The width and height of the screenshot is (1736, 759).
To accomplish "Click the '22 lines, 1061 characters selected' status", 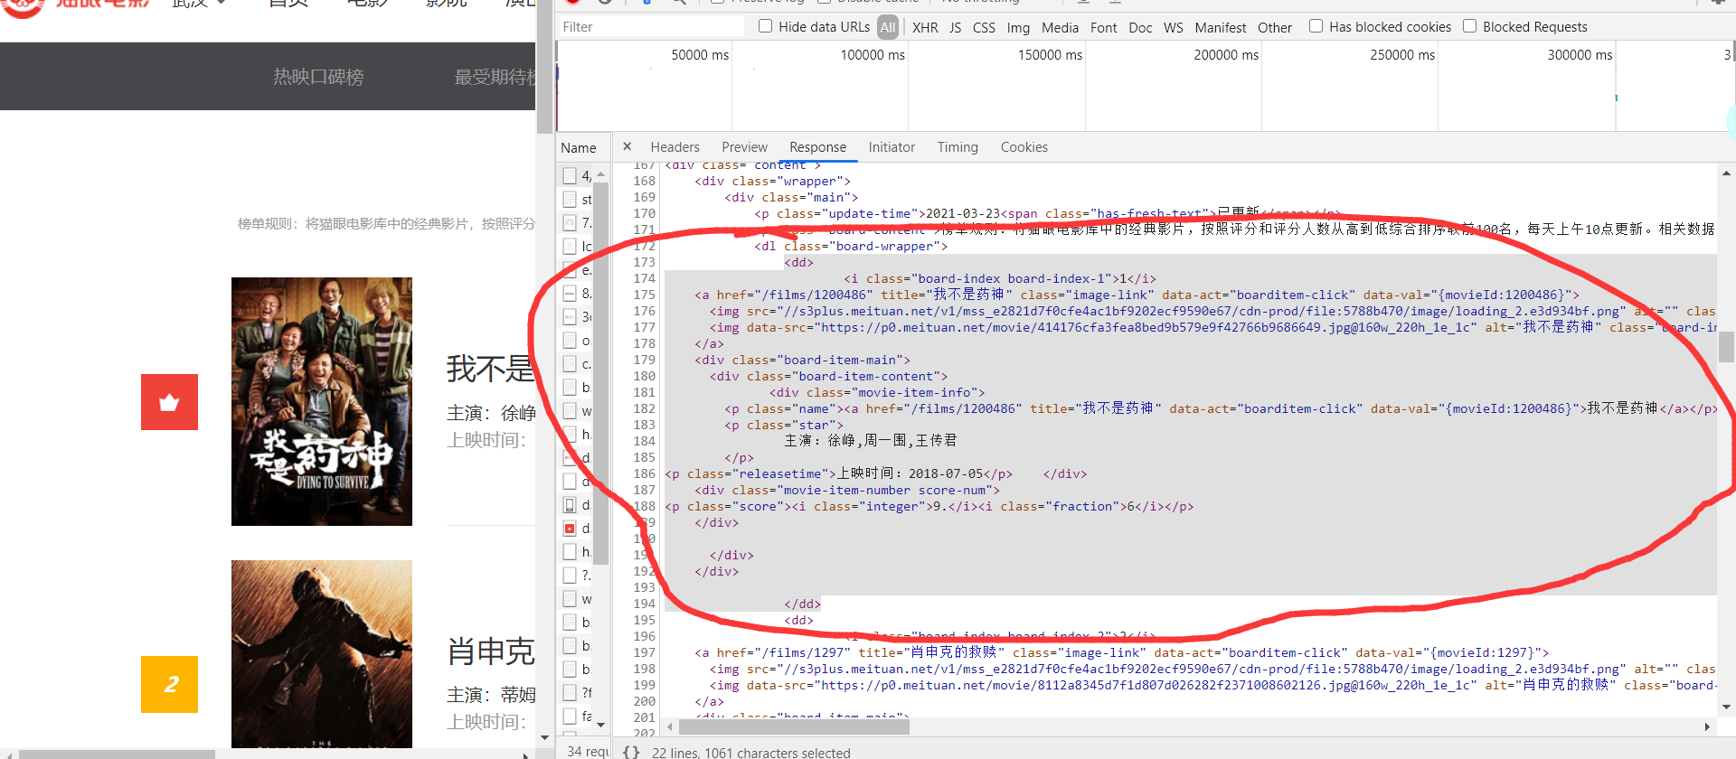I will pyautogui.click(x=750, y=753).
